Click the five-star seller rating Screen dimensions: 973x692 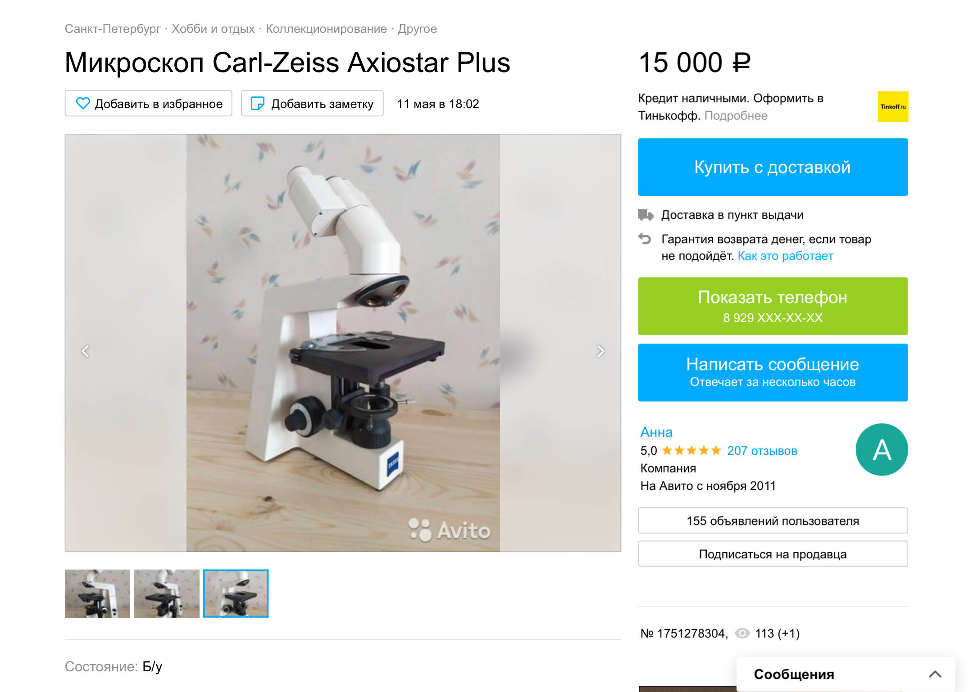[x=691, y=450]
